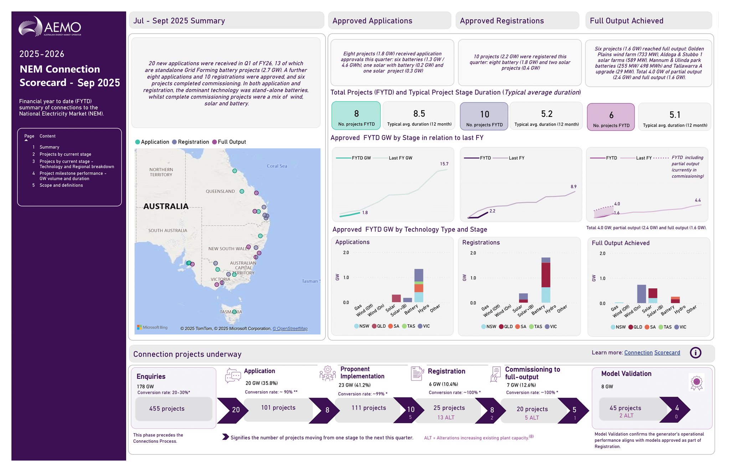Click the Commissioning to full-output icon

[x=495, y=374]
